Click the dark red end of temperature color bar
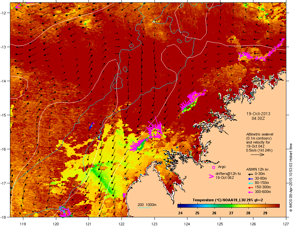Image resolution: width=293 pixels, height=227 pixels. (x=277, y=206)
